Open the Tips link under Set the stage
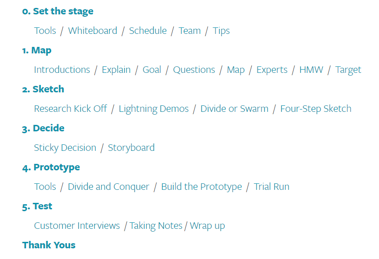Image resolution: width=379 pixels, height=259 pixels. pos(221,31)
